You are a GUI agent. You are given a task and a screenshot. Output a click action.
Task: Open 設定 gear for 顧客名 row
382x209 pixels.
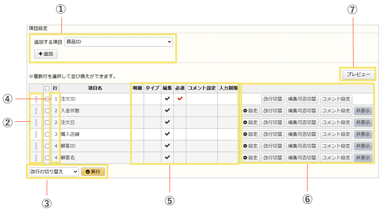[x=251, y=158]
